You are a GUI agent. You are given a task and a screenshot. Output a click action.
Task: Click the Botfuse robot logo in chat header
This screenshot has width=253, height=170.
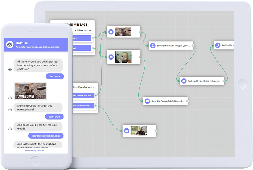tap(10, 45)
